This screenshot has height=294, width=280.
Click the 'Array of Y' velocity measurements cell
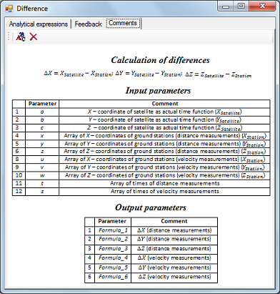tap(165, 167)
